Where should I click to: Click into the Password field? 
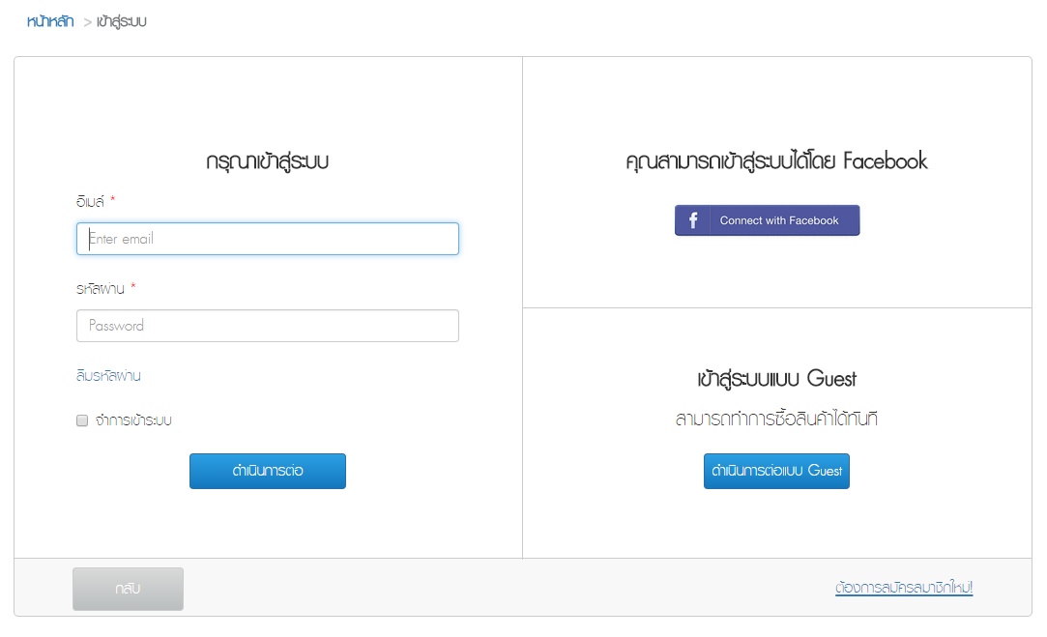(x=267, y=326)
